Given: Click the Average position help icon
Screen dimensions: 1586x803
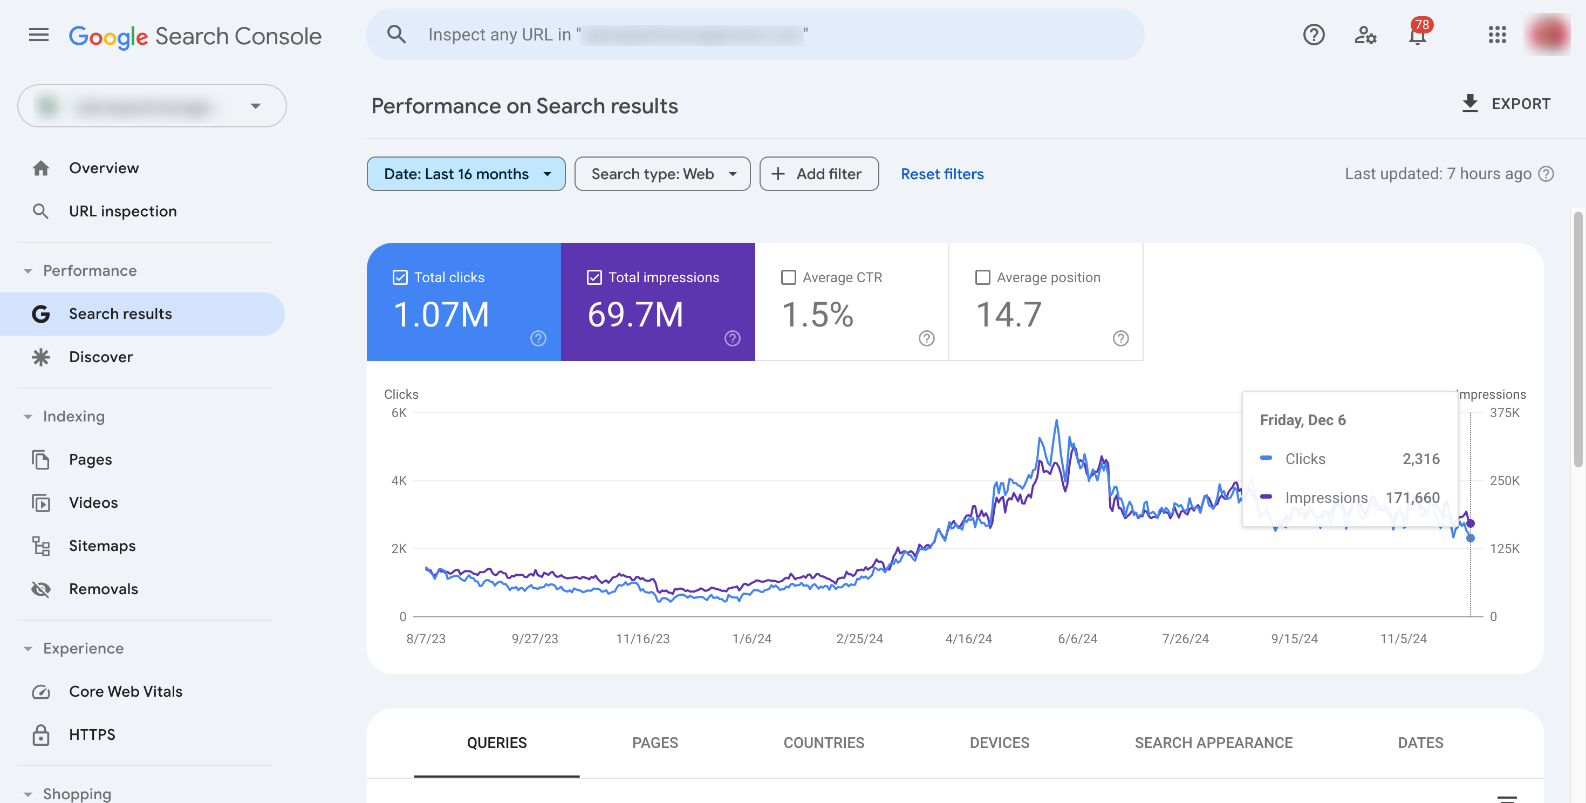Looking at the screenshot, I should (x=1120, y=338).
